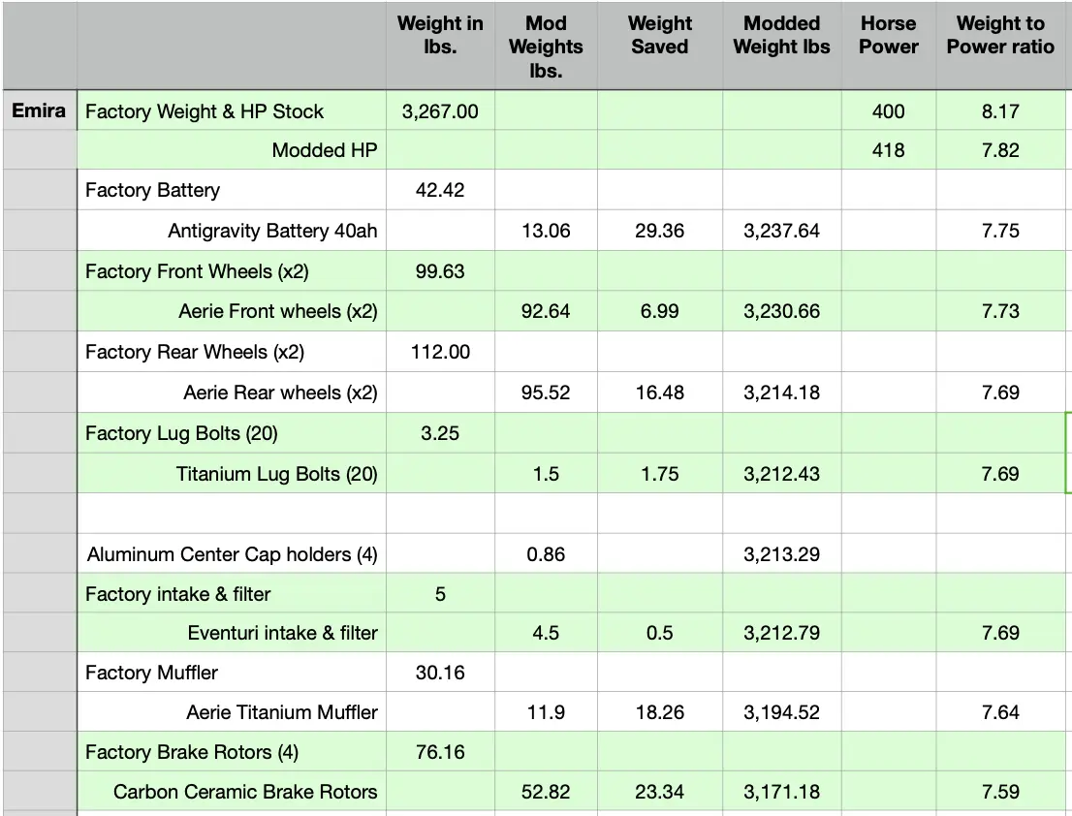The height and width of the screenshot is (816, 1072).
Task: Click the Mod Weights lbs. column header
Action: 546,47
